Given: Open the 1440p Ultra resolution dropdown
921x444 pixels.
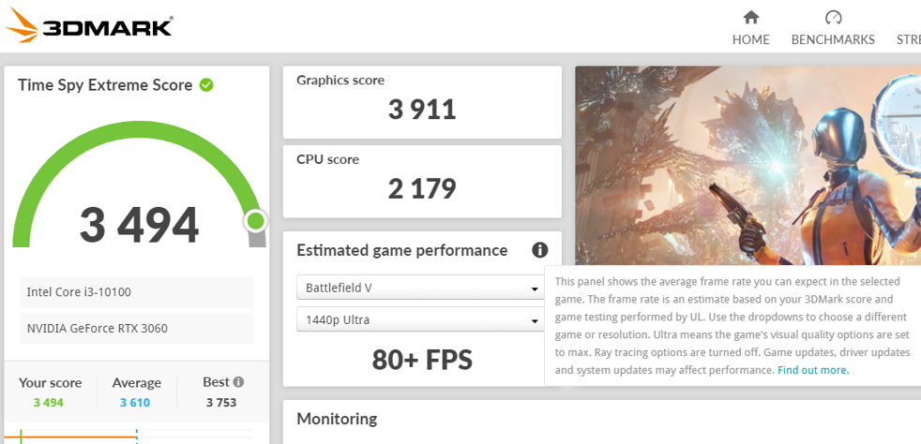Looking at the screenshot, I should tap(420, 320).
